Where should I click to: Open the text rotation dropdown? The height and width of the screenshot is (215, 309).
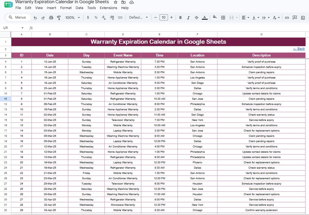pos(276,18)
